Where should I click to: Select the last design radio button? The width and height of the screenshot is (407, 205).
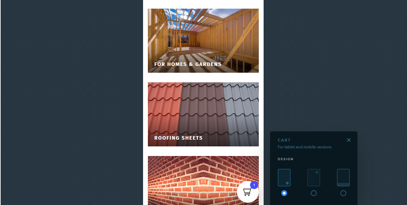click(x=343, y=193)
